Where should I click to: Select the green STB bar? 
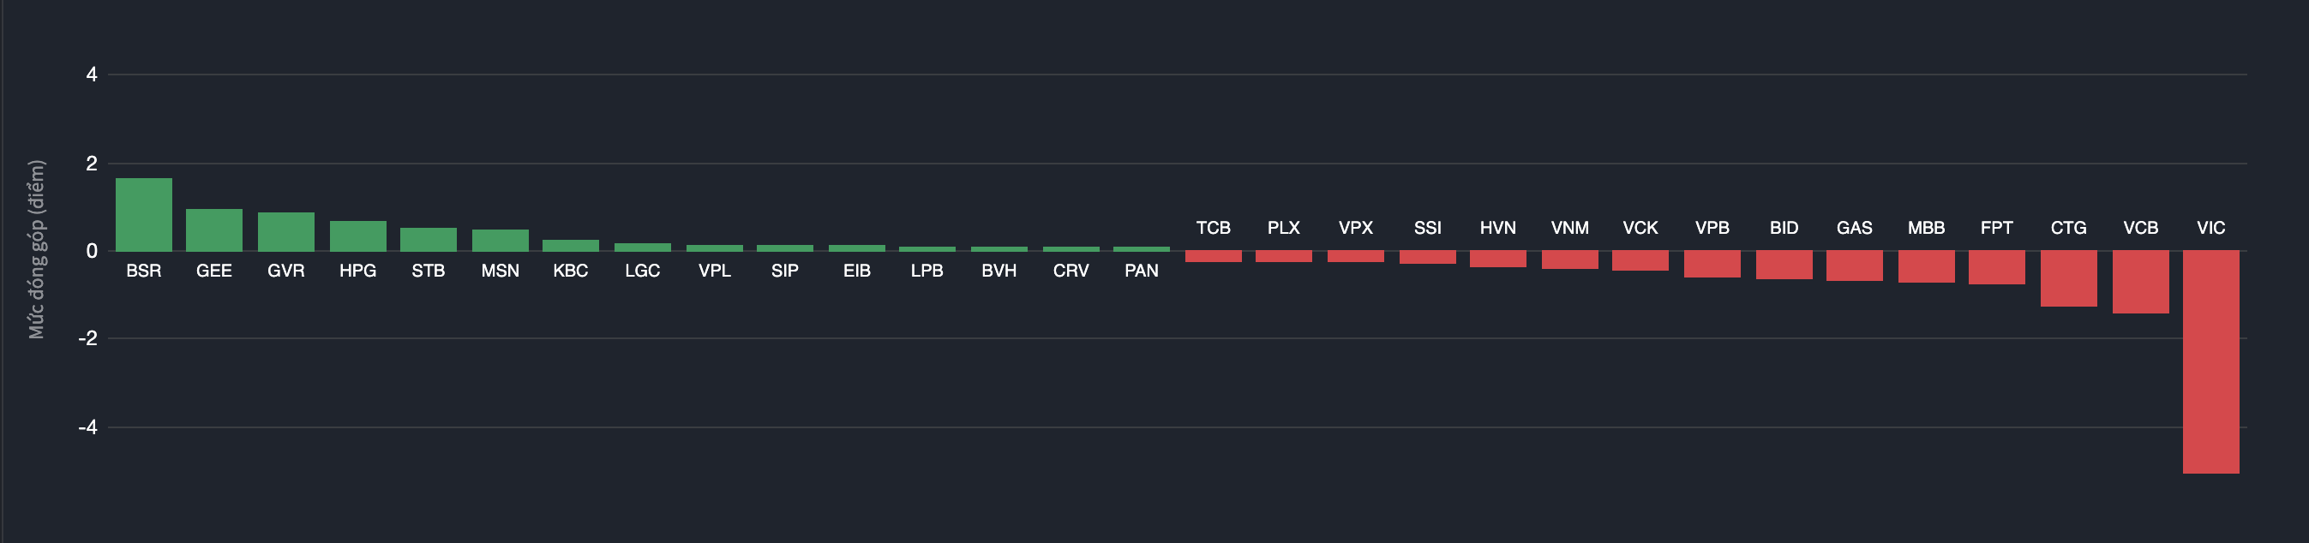tap(429, 239)
